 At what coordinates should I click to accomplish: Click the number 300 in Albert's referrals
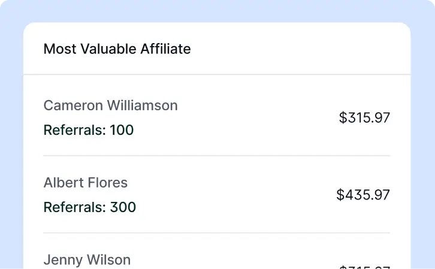(123, 207)
